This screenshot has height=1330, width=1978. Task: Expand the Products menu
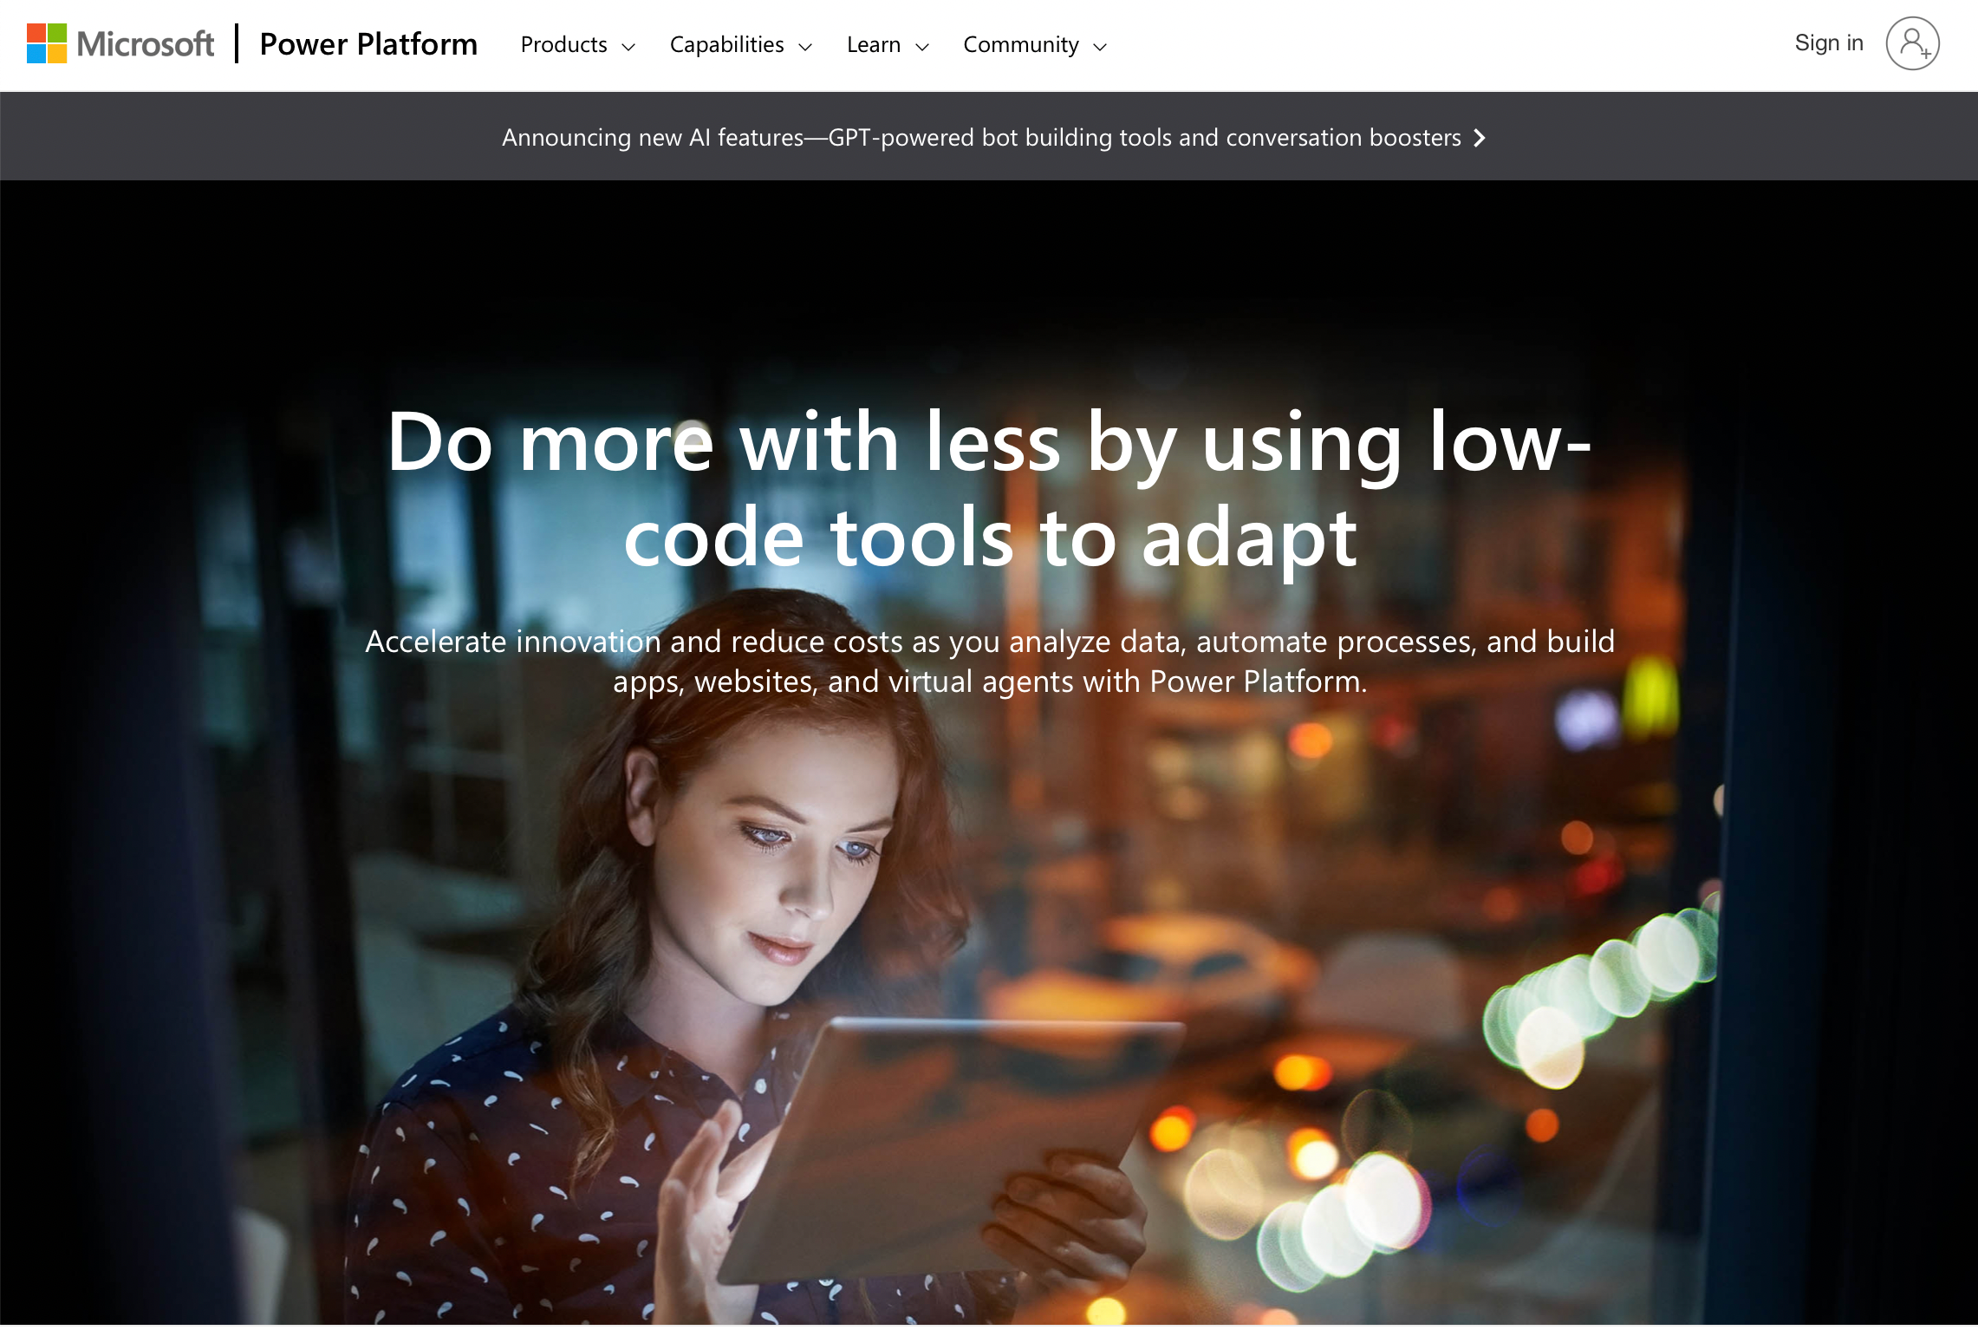(577, 44)
